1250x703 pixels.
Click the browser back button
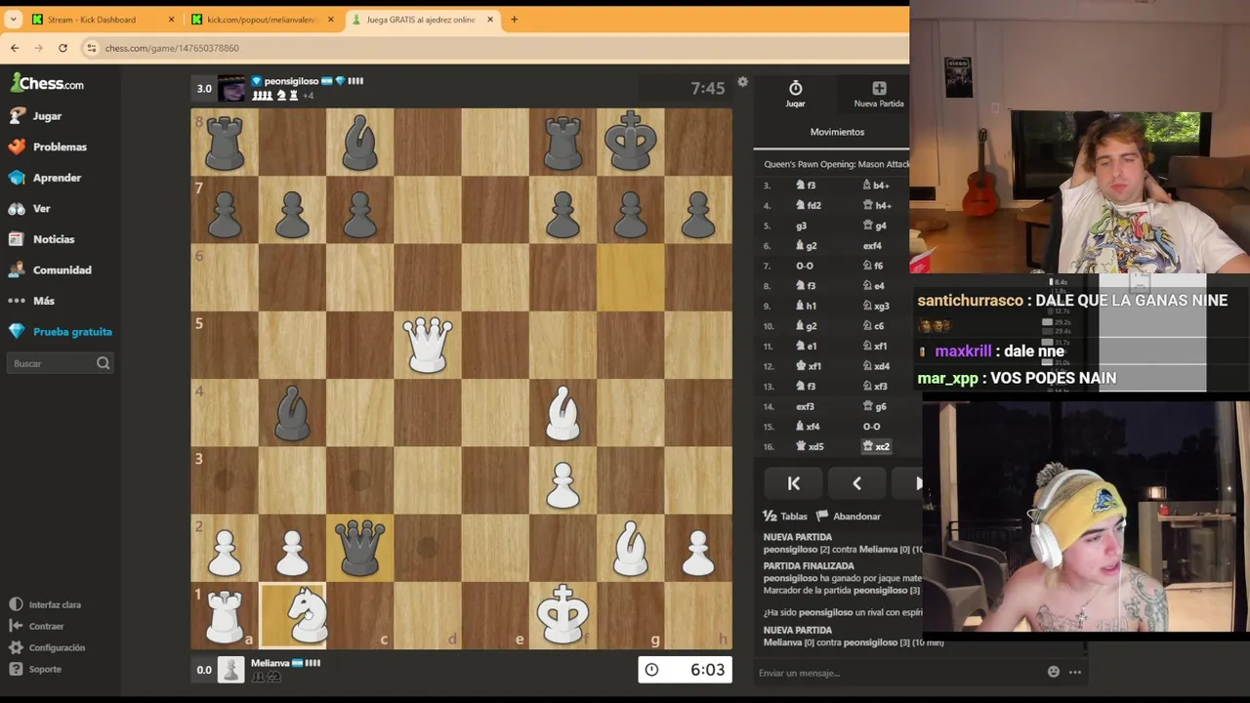[15, 48]
